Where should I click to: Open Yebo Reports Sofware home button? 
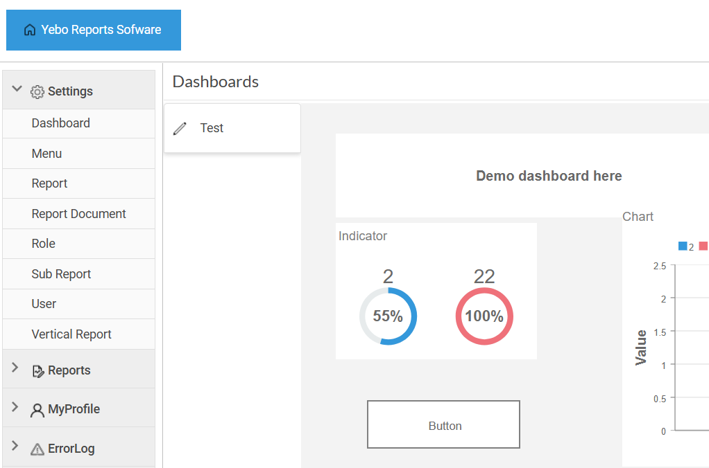tap(94, 30)
